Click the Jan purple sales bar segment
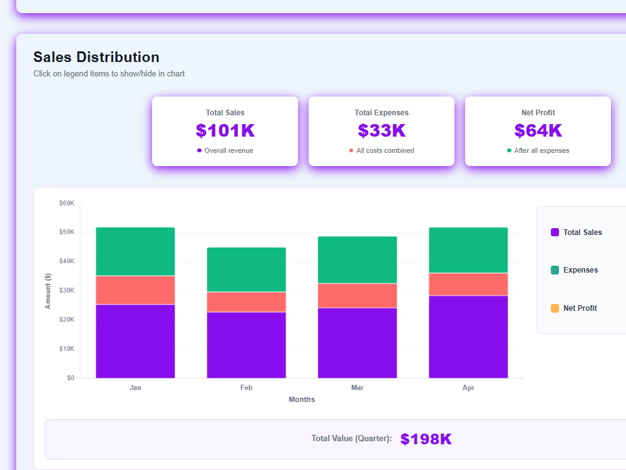Image resolution: width=626 pixels, height=470 pixels. 135,342
